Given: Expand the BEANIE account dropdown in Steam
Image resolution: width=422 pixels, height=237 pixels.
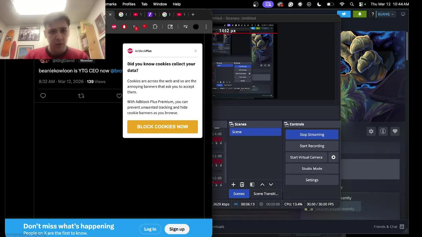Looking at the screenshot, I should (385, 14).
